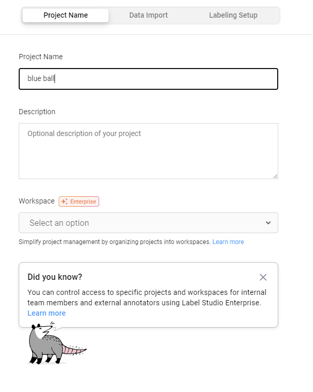The height and width of the screenshot is (392, 313).
Task: Click the Project Name input with 'blue ball'
Action: coord(148,79)
